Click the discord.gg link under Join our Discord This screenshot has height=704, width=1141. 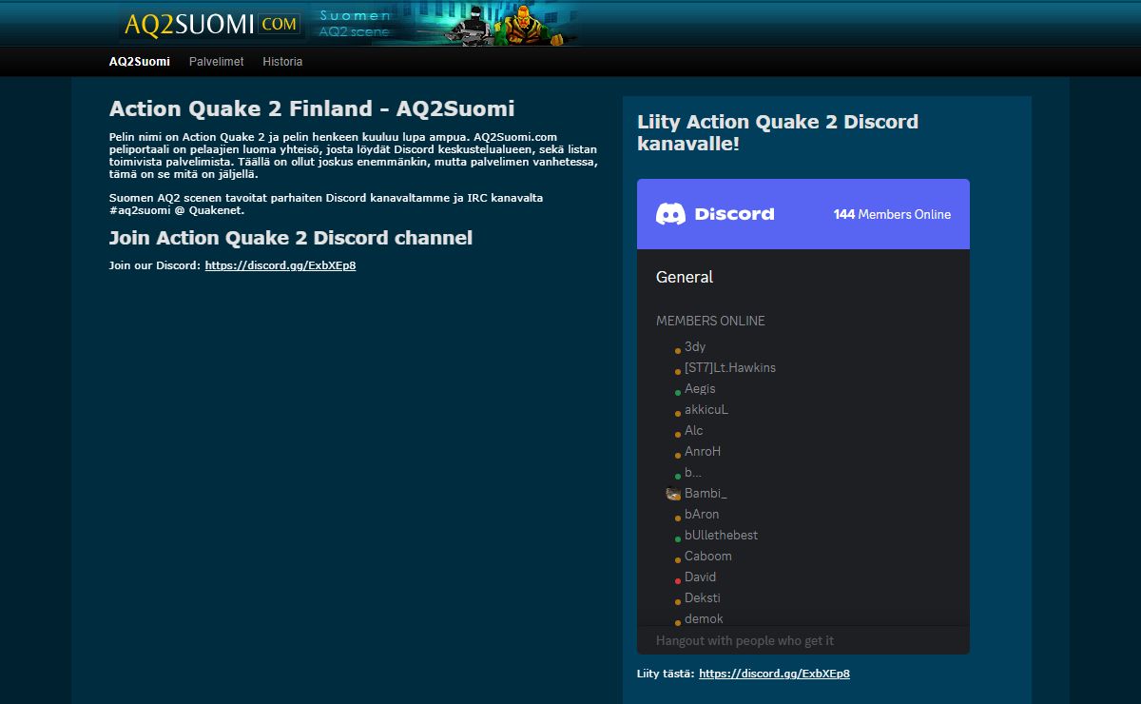pyautogui.click(x=280, y=265)
